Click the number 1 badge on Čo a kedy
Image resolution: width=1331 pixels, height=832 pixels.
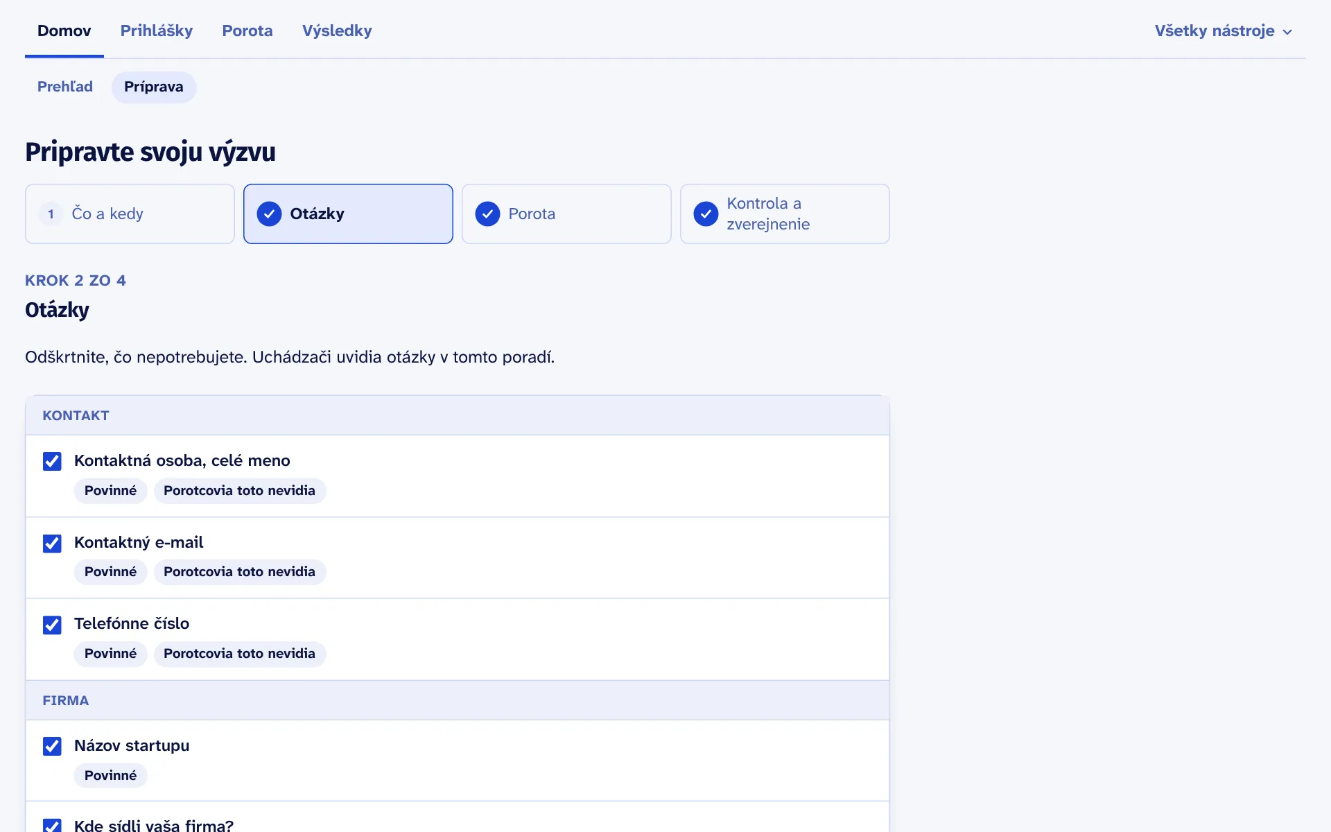click(51, 214)
